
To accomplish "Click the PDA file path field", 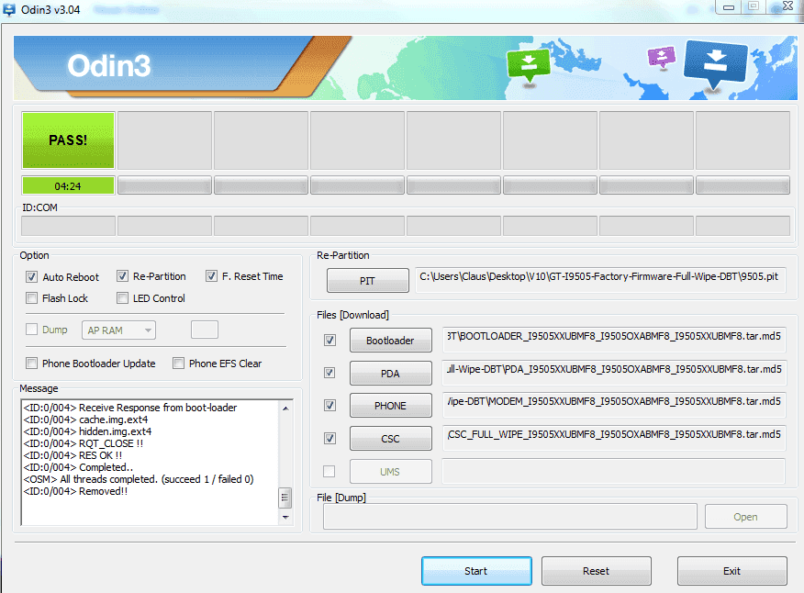I will [x=614, y=373].
